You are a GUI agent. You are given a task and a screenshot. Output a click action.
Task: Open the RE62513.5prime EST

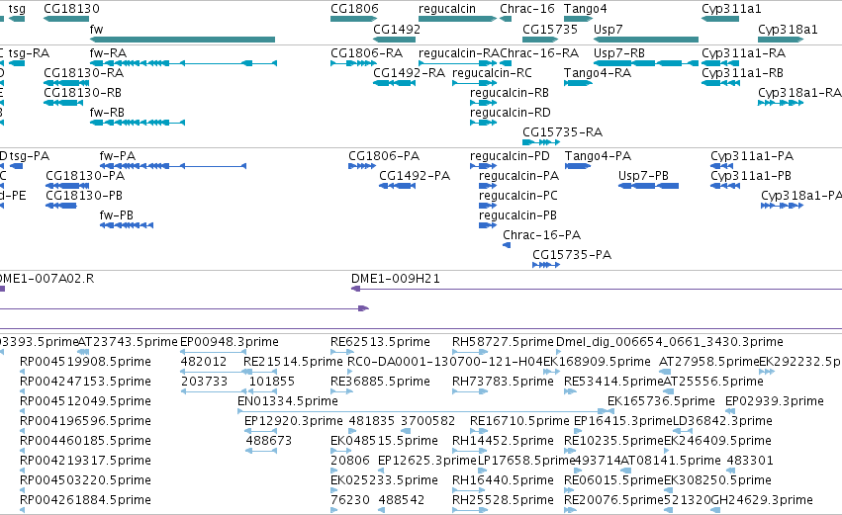coord(342,352)
